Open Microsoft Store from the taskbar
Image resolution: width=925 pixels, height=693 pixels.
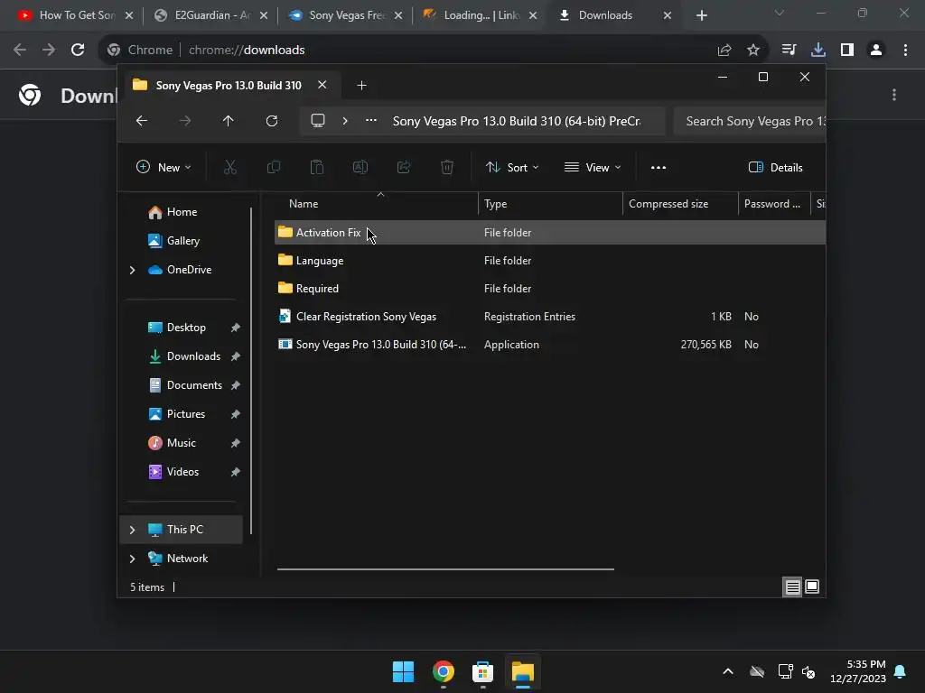pyautogui.click(x=482, y=671)
